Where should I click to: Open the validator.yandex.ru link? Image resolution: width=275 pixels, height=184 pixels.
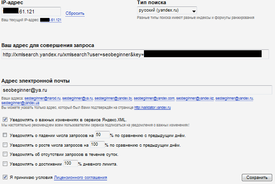(152, 107)
